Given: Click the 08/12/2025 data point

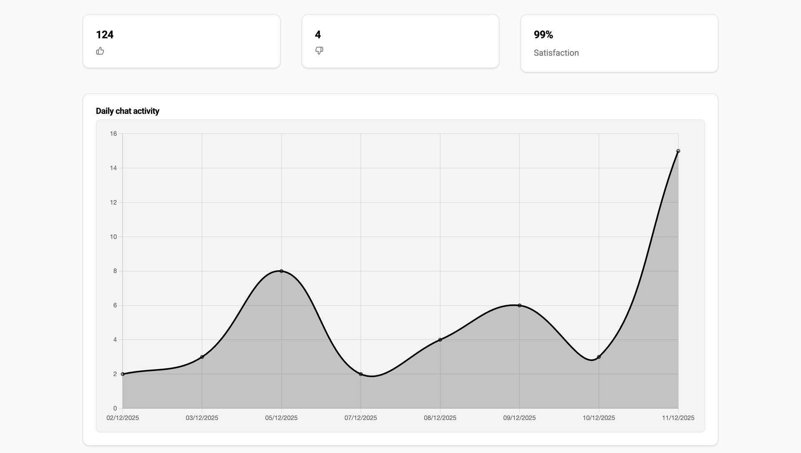Looking at the screenshot, I should pyautogui.click(x=440, y=339).
